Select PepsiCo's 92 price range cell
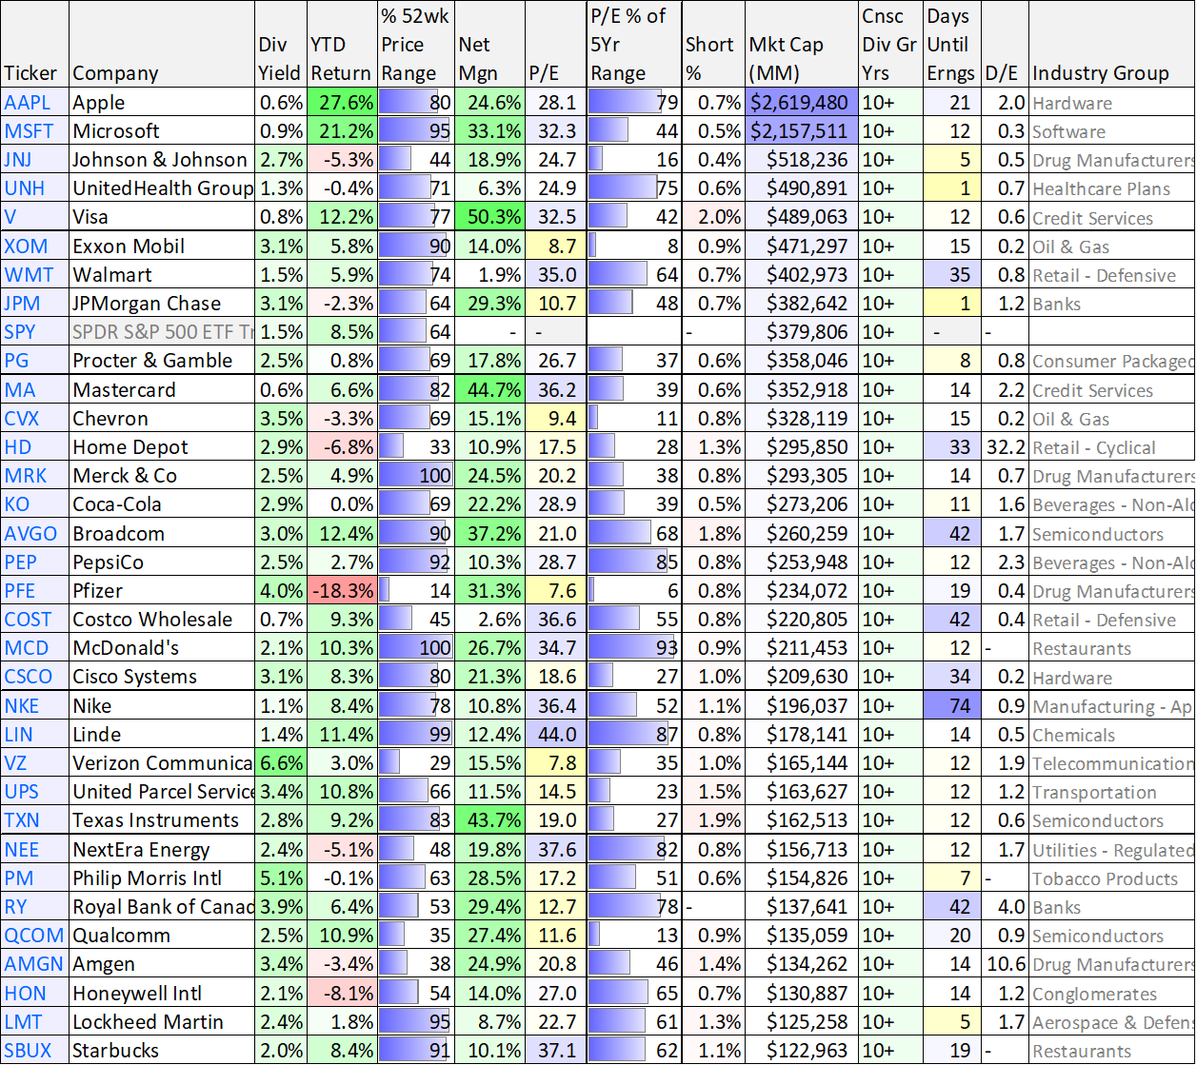The width and height of the screenshot is (1196, 1065). coord(415,562)
